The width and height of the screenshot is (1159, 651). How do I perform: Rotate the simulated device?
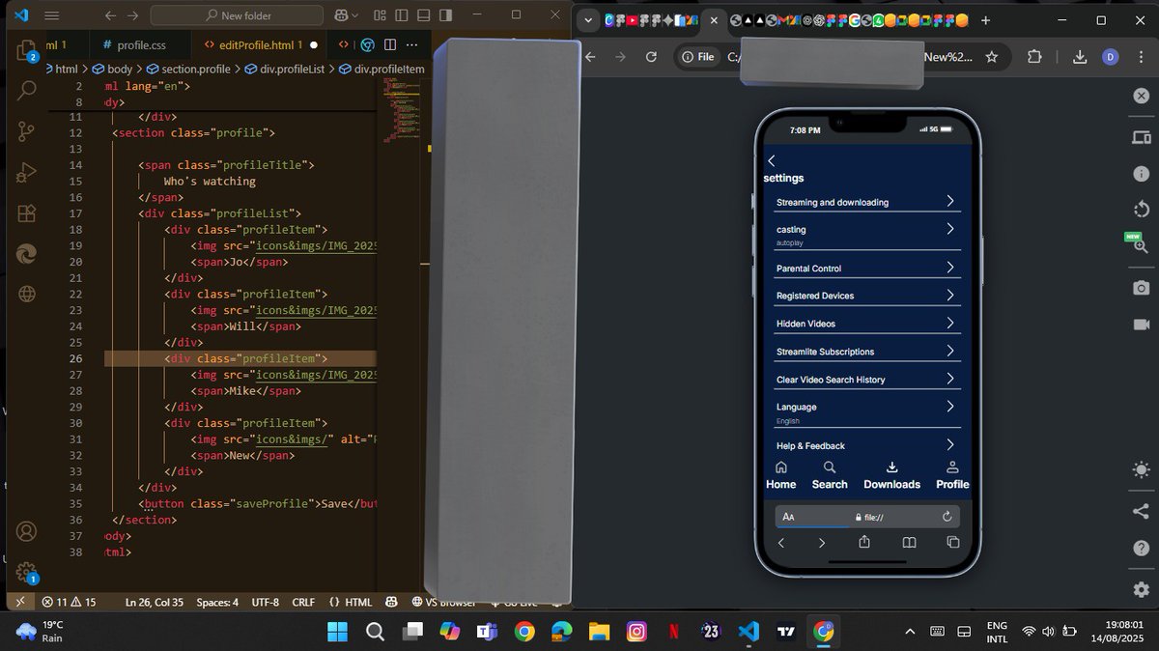coord(1141,210)
